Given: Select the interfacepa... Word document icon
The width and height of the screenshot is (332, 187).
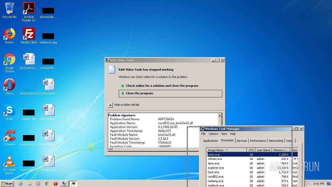Looking at the screenshot, I should click(48, 112).
